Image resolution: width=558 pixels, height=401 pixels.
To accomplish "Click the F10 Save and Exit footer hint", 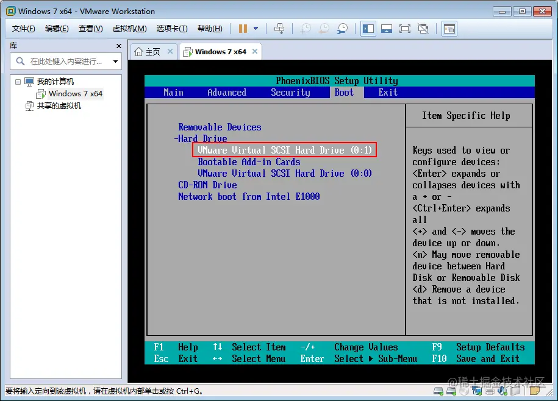I will [x=476, y=359].
